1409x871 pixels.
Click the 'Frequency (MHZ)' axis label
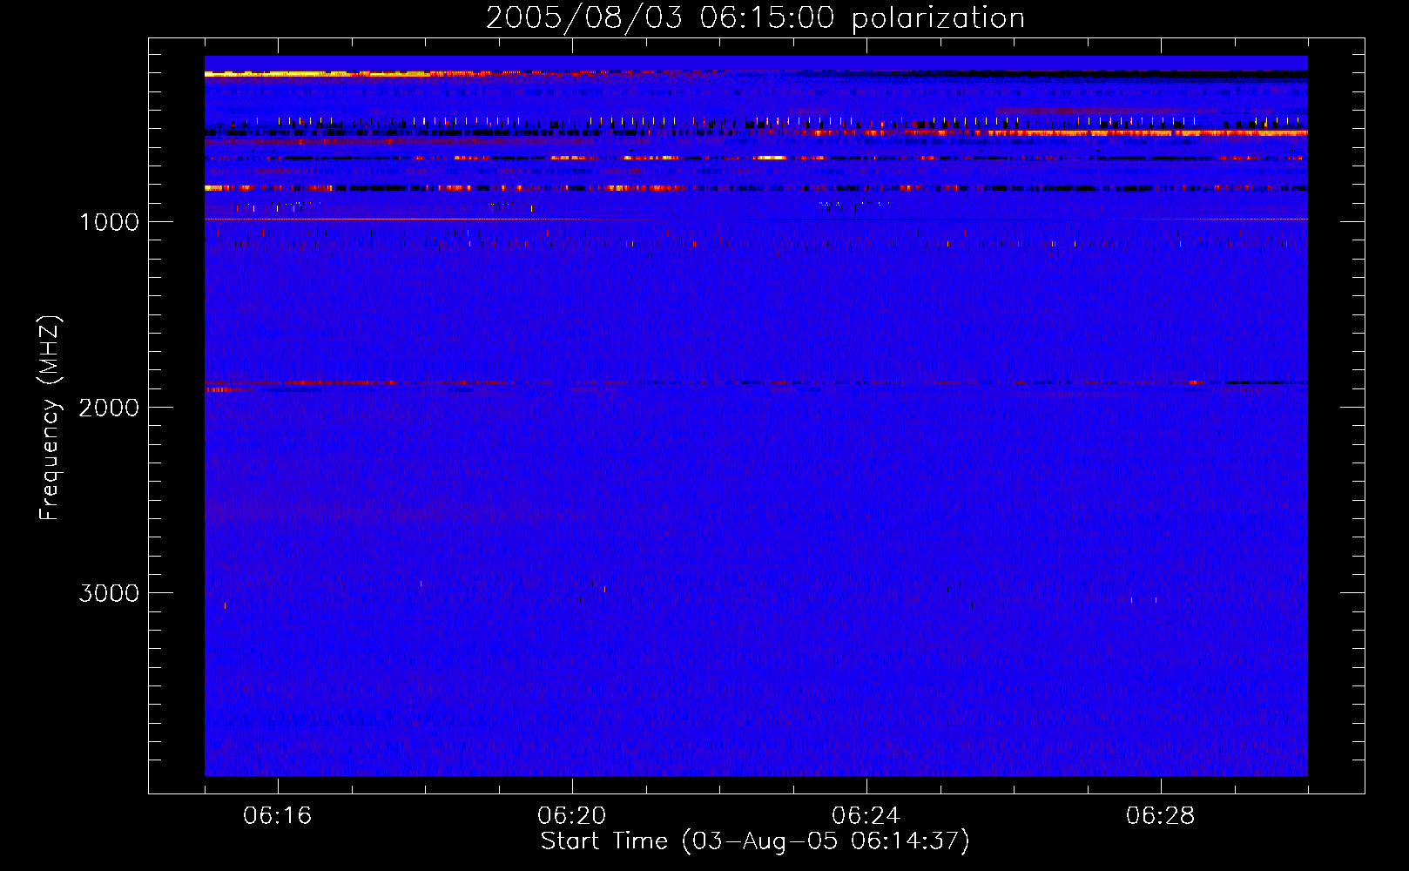point(50,417)
